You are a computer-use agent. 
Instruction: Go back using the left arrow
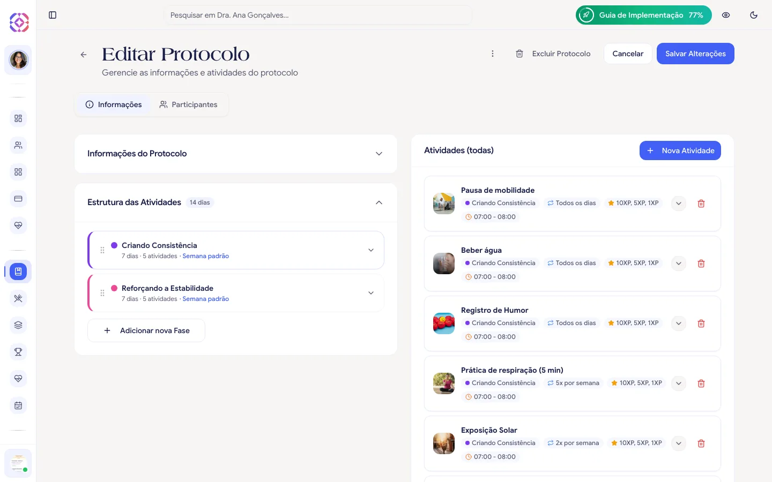[84, 55]
